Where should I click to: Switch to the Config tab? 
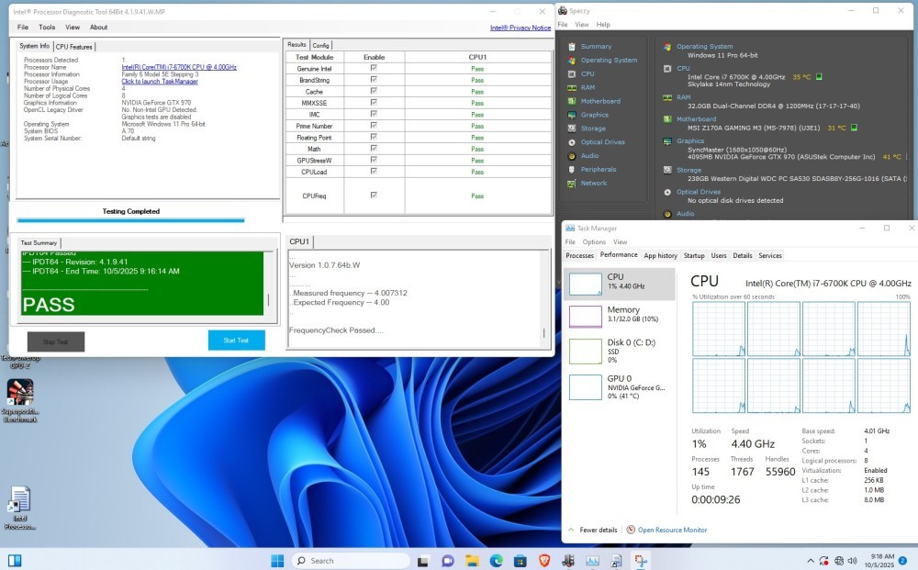click(x=320, y=45)
